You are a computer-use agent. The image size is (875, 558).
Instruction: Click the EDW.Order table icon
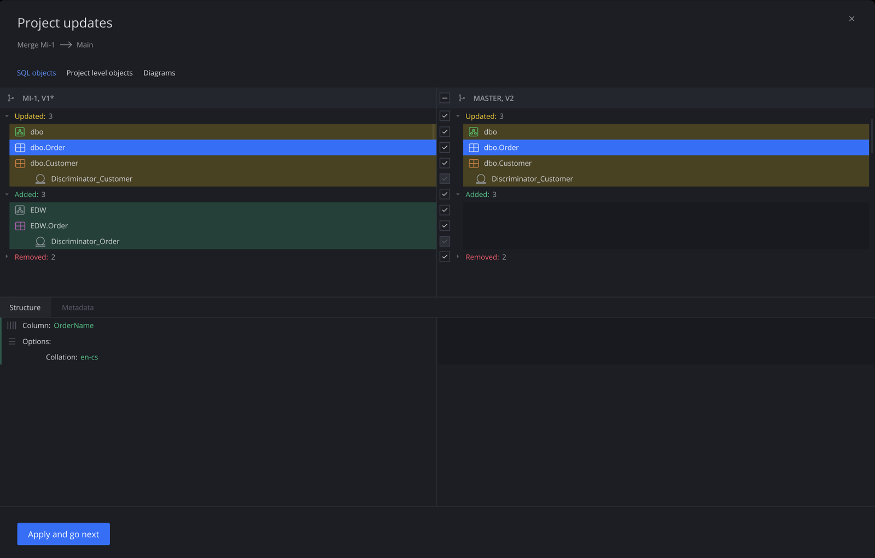[x=20, y=226]
